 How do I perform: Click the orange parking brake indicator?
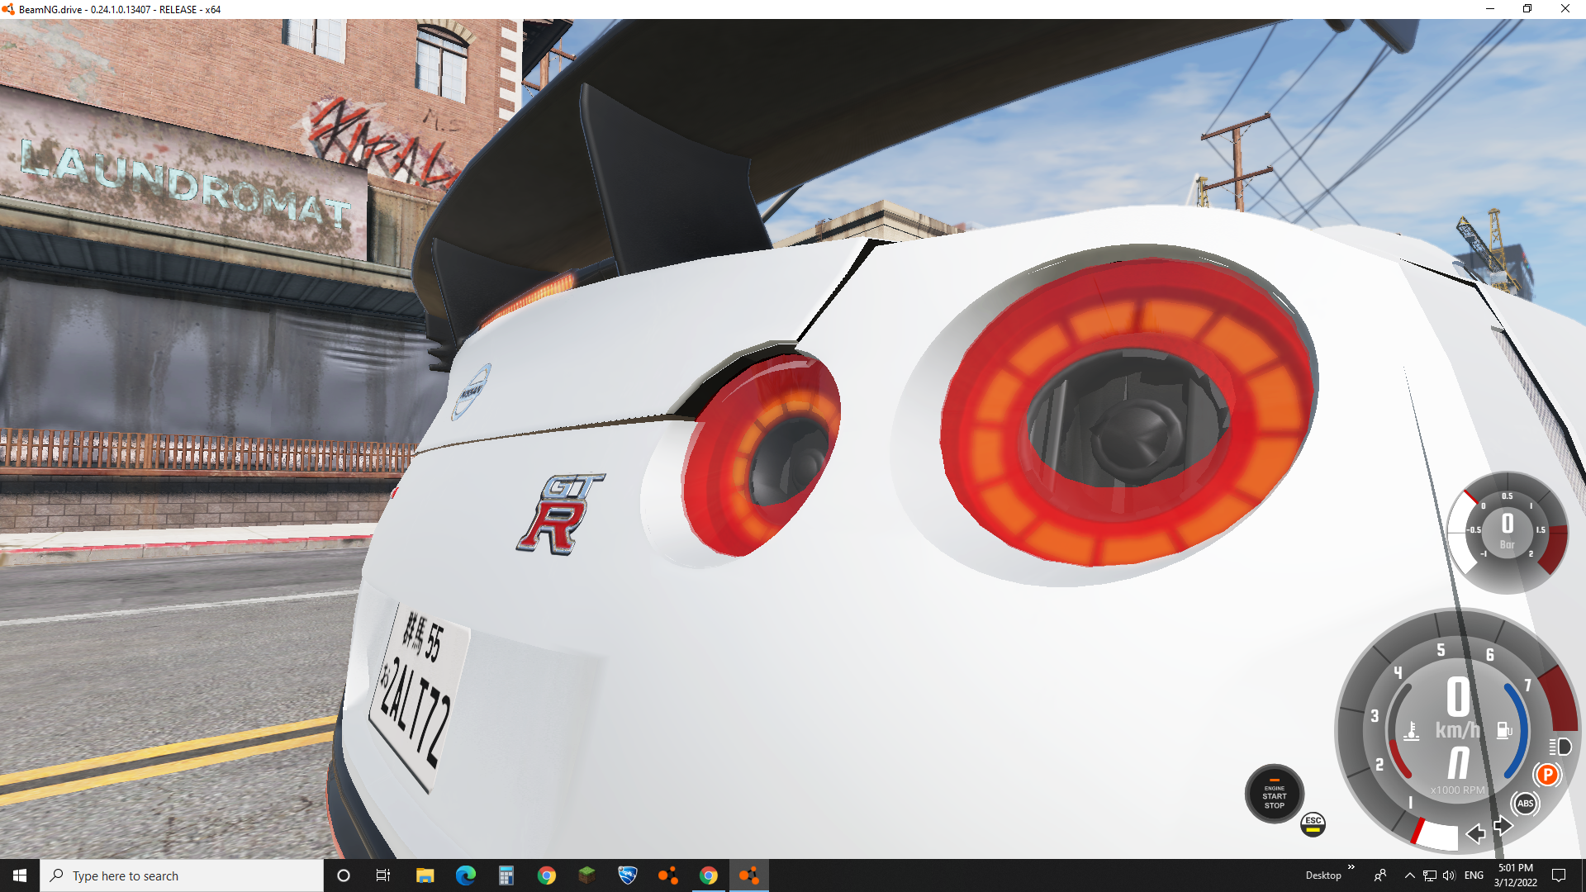pos(1548,775)
